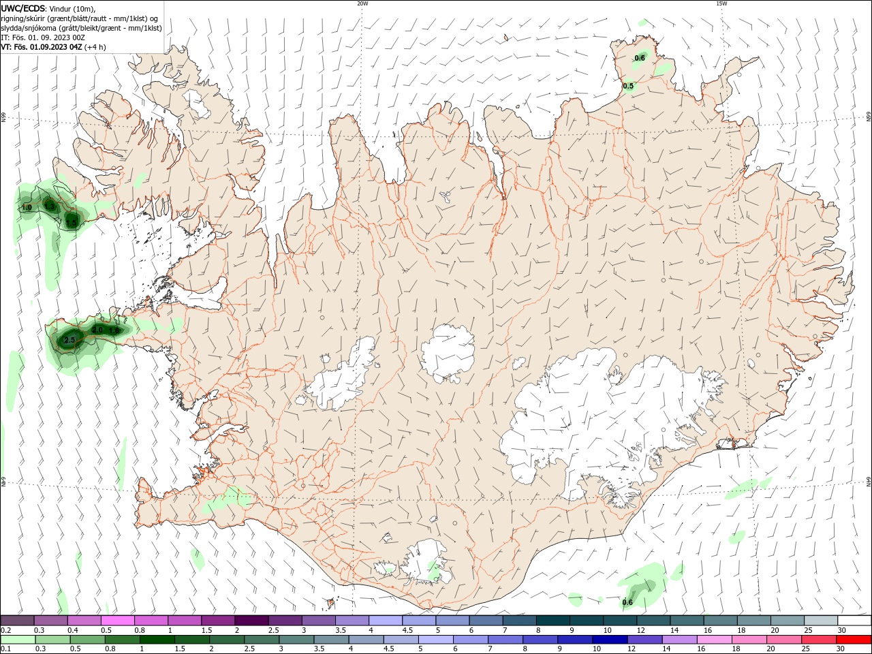Click the '0.6' rainfall value in the northeast
Image resolution: width=872 pixels, height=654 pixels.
640,59
